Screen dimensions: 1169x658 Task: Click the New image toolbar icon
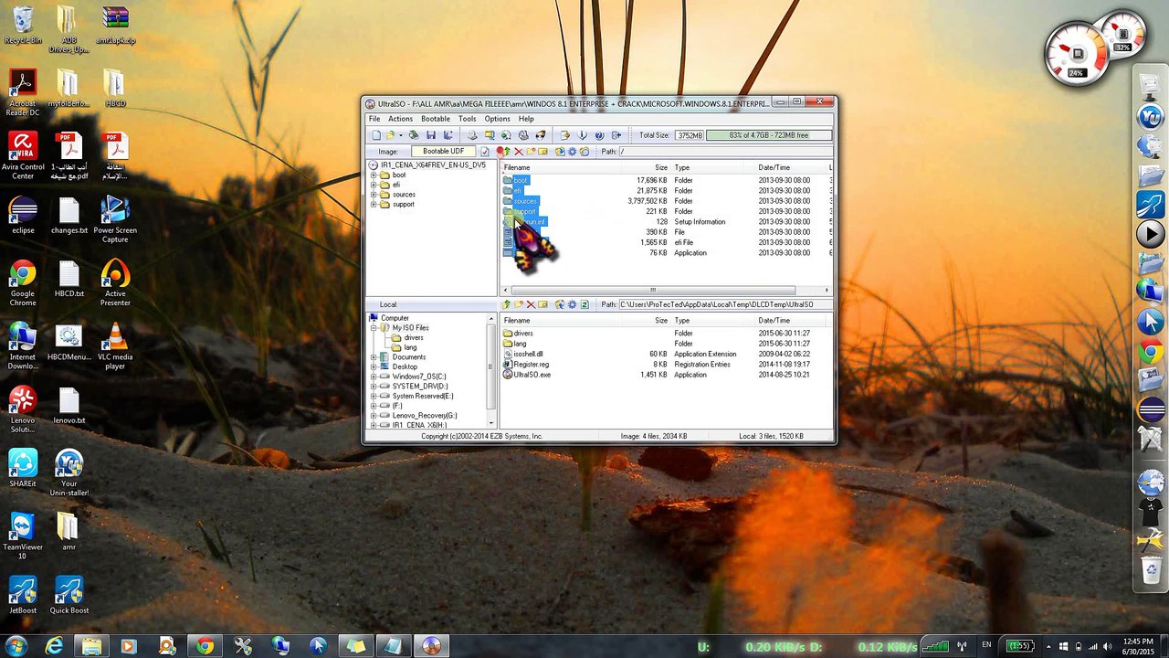(376, 135)
